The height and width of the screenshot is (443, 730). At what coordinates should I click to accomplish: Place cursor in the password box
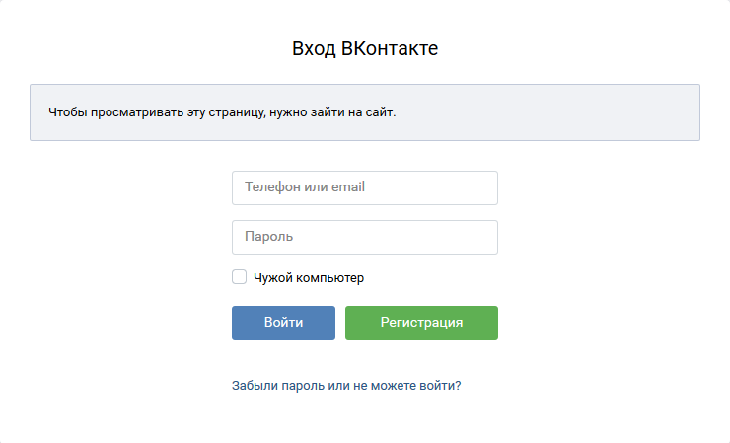(364, 237)
